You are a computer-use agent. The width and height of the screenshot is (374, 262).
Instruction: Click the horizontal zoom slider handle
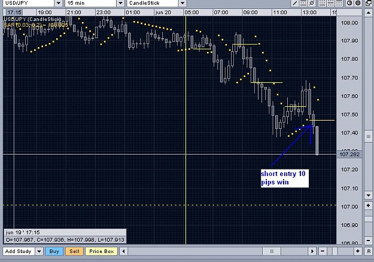335,251
